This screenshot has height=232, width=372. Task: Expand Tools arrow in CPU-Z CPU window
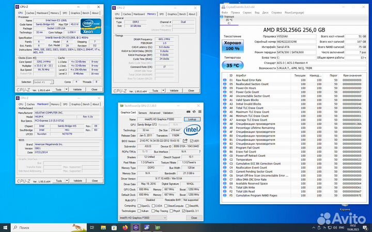point(67,90)
